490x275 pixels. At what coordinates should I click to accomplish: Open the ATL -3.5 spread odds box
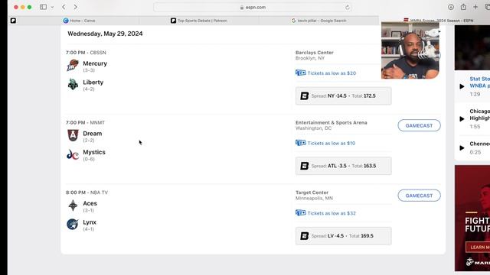click(x=344, y=166)
